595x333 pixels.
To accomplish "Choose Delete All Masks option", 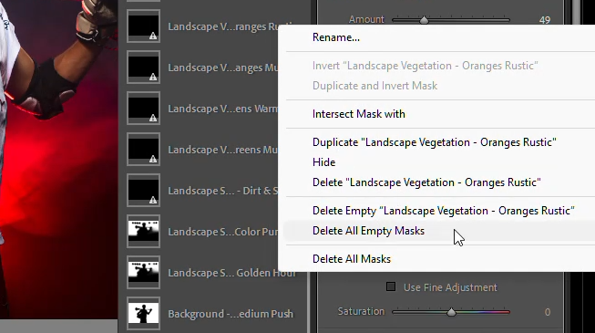I will coord(352,259).
